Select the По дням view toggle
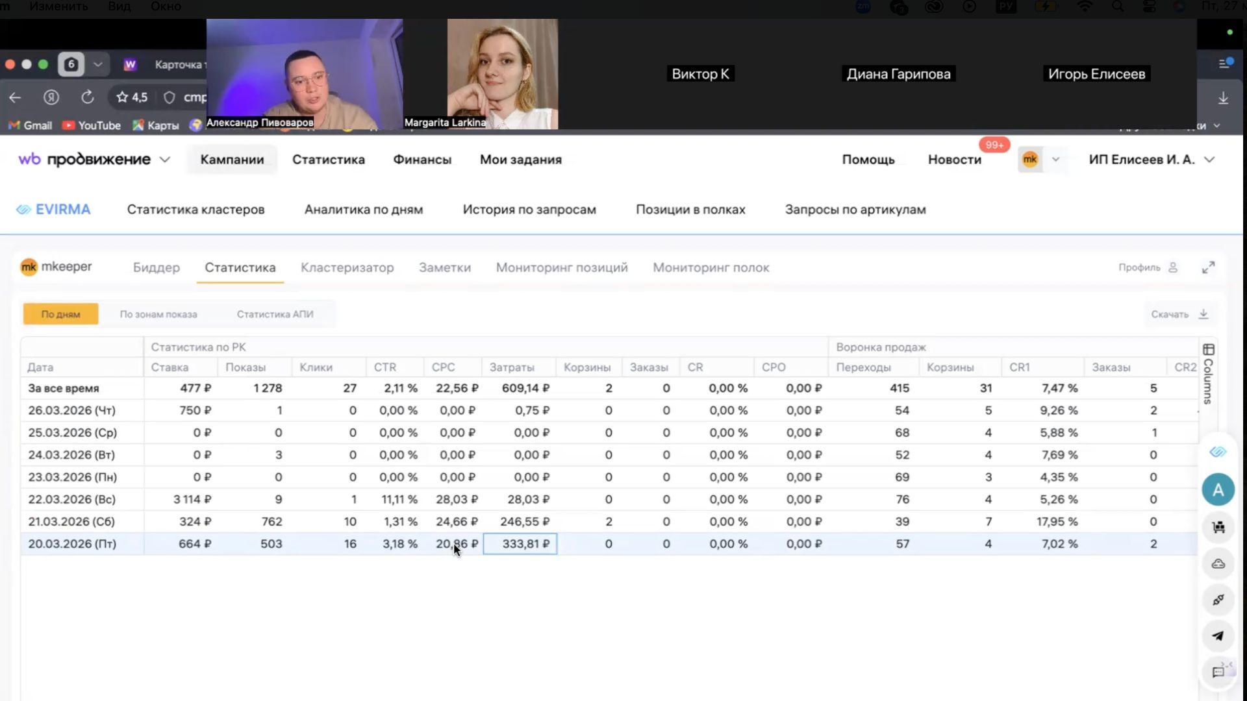 point(60,314)
